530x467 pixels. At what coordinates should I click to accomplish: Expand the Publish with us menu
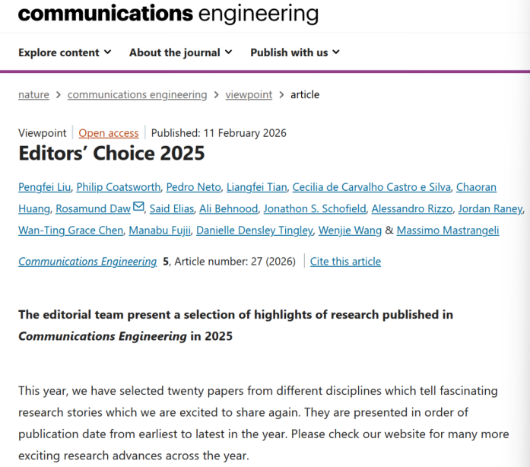point(295,52)
